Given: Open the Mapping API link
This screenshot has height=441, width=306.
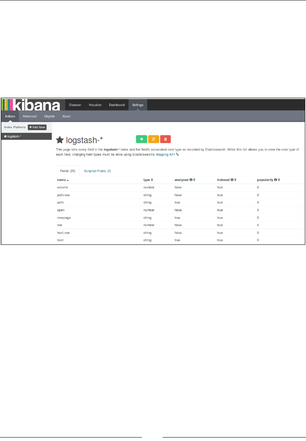Looking at the screenshot, I should point(165,154).
